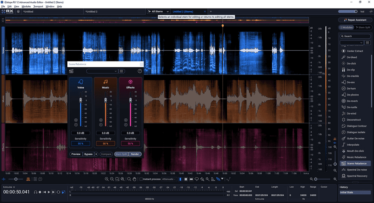Open the Center Extract module
This screenshot has height=203, width=374.
(355, 51)
